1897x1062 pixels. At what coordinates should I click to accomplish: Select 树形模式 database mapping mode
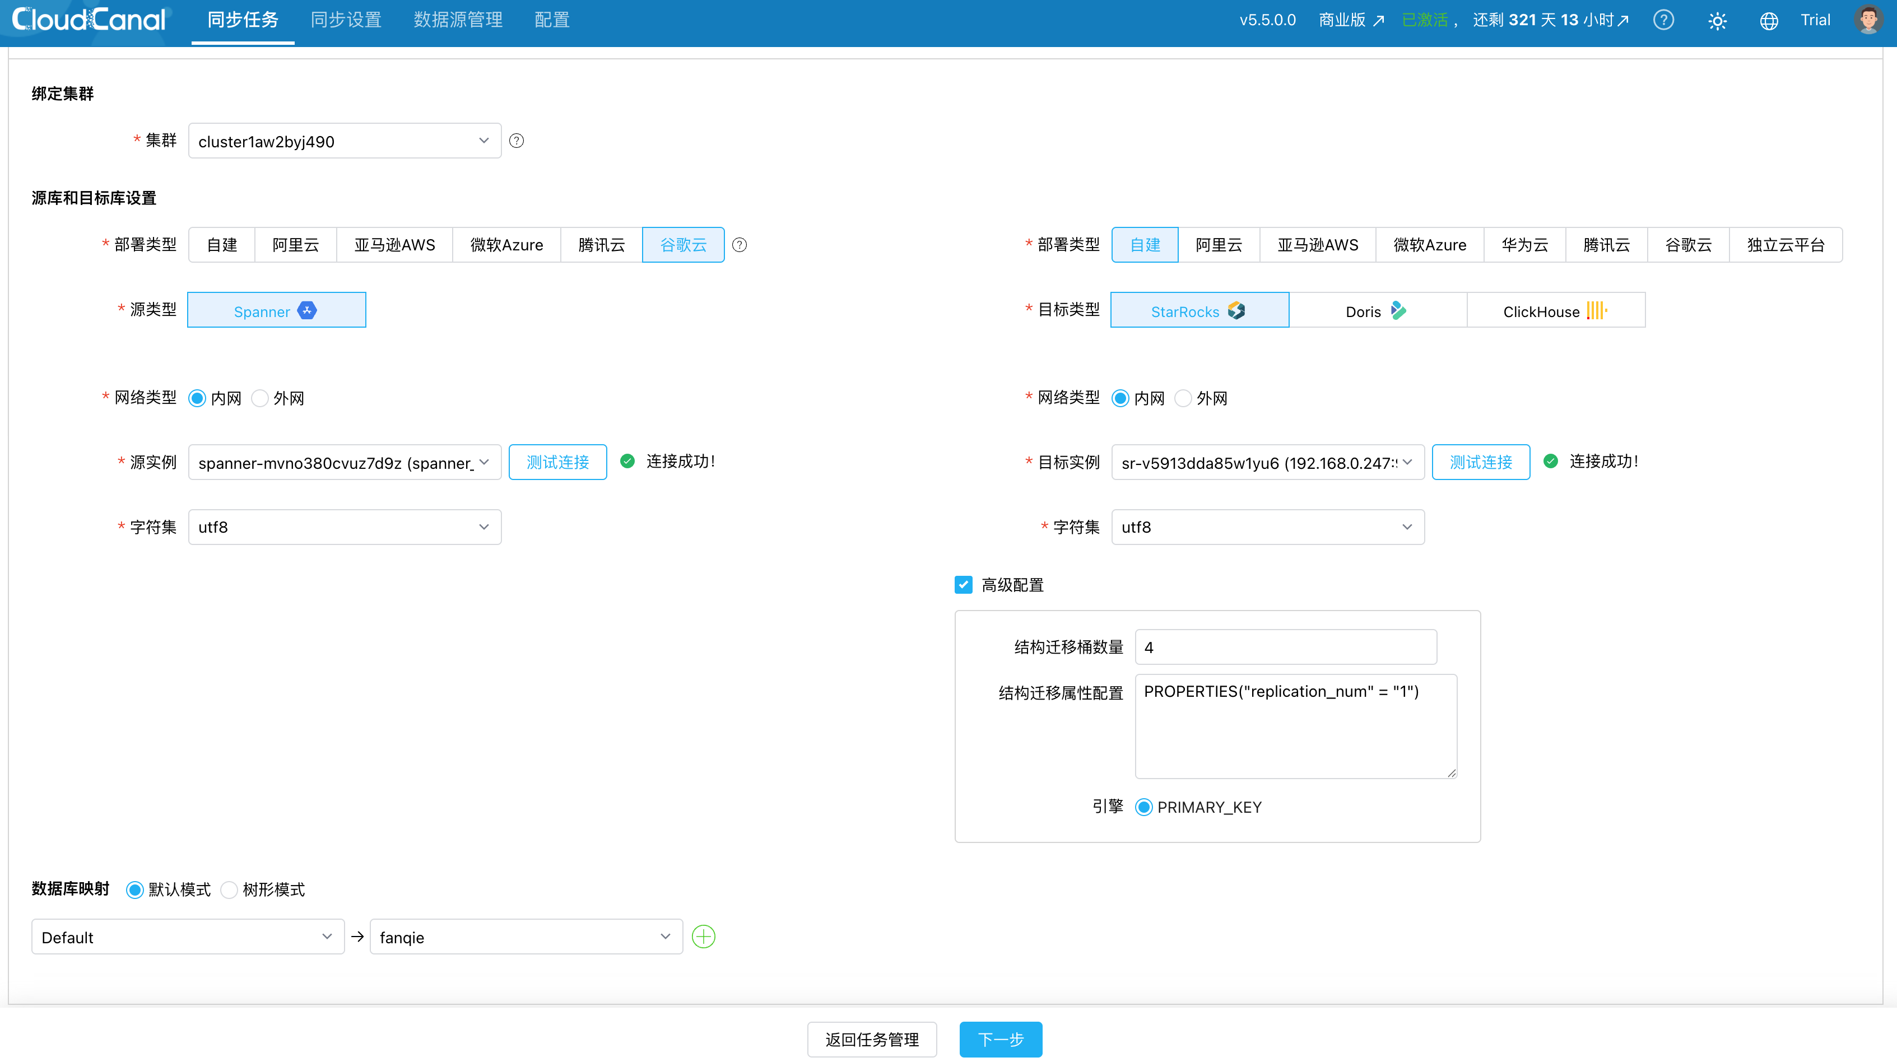[230, 889]
